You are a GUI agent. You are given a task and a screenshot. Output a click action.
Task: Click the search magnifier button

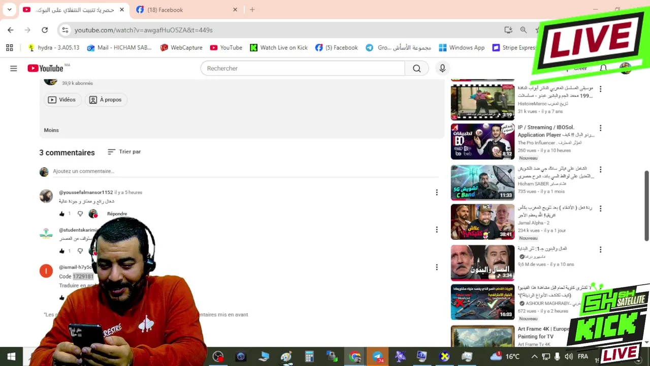point(417,68)
